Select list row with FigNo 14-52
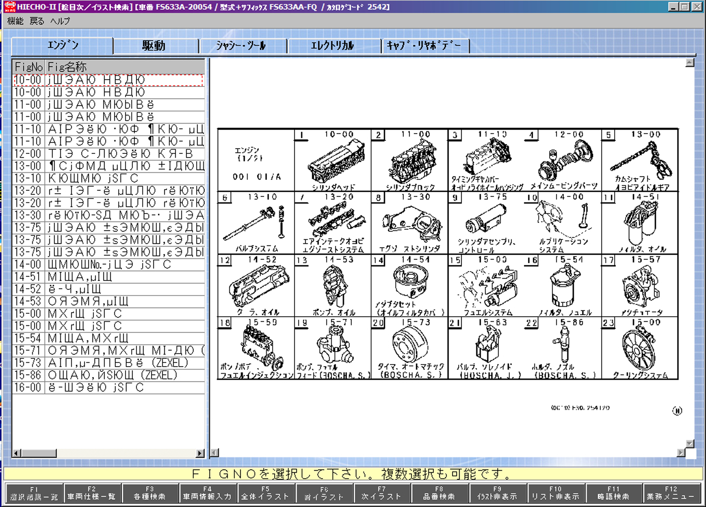The image size is (706, 507). [108, 289]
